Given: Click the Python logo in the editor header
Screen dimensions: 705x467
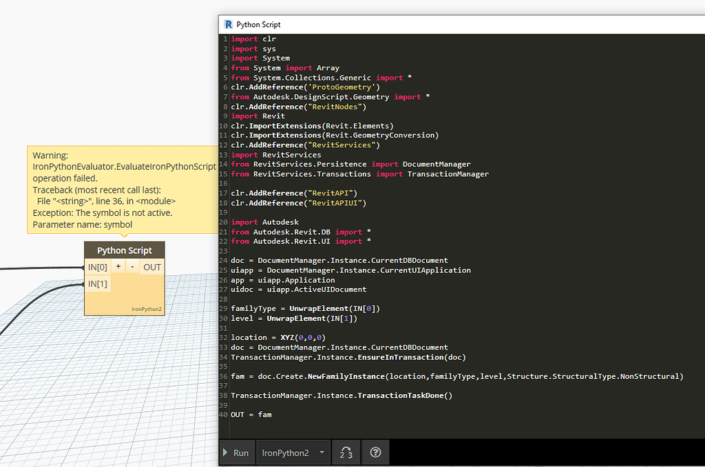Looking at the screenshot, I should click(228, 24).
